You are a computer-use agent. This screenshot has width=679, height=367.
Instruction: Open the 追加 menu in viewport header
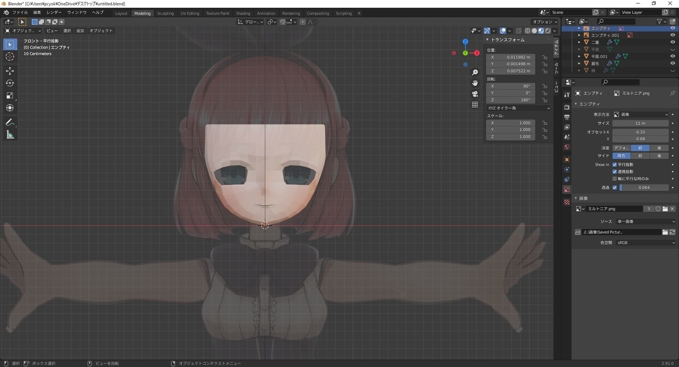click(80, 31)
